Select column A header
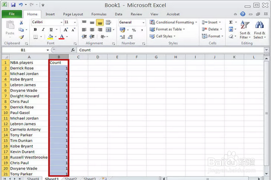This screenshot has height=180, width=271. point(29,57)
